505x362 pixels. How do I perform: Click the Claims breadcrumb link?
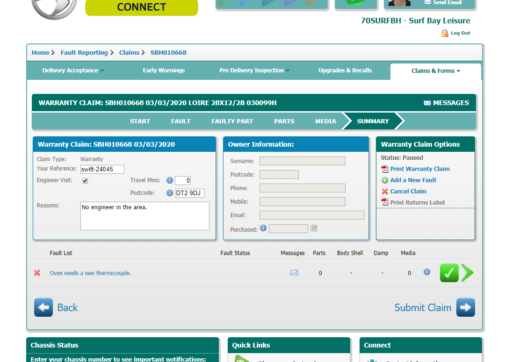129,52
